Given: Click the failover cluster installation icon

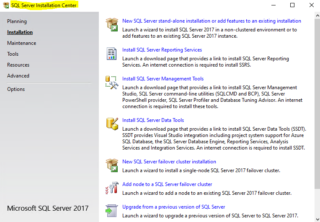Looking at the screenshot, I should pyautogui.click(x=112, y=165).
